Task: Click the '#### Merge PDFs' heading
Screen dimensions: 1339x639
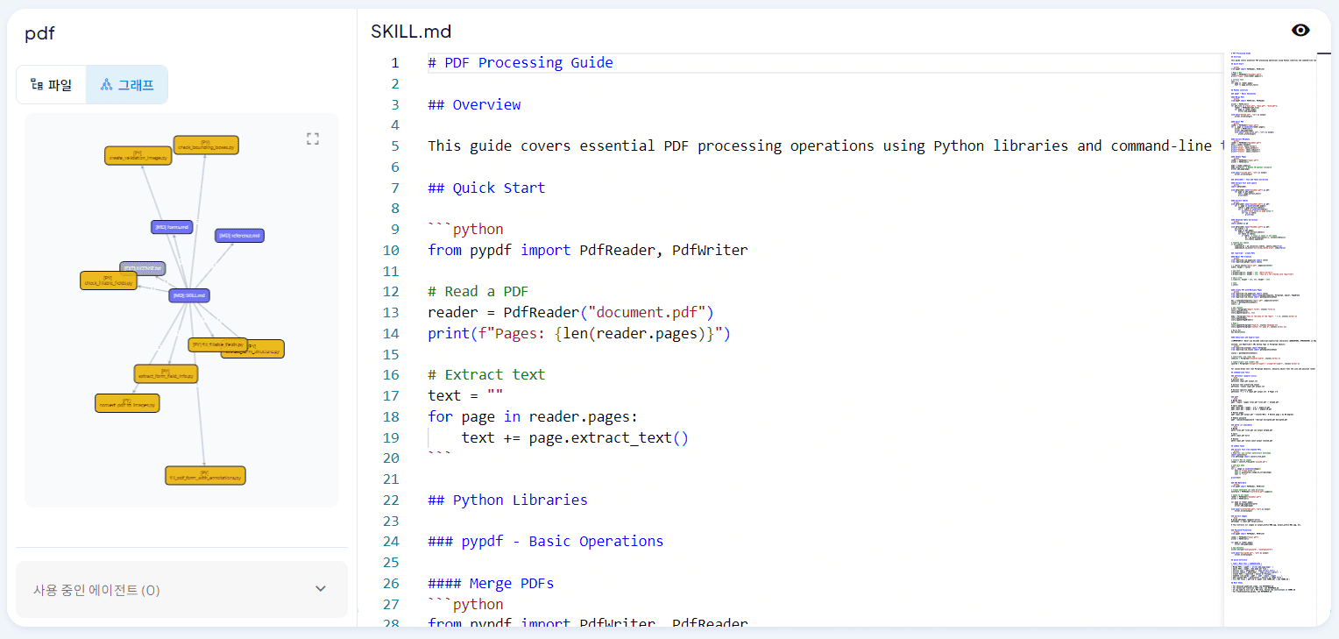Action: (x=491, y=583)
